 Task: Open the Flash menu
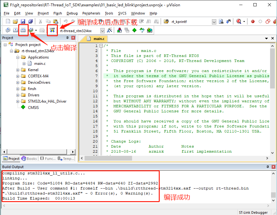pos(58,13)
